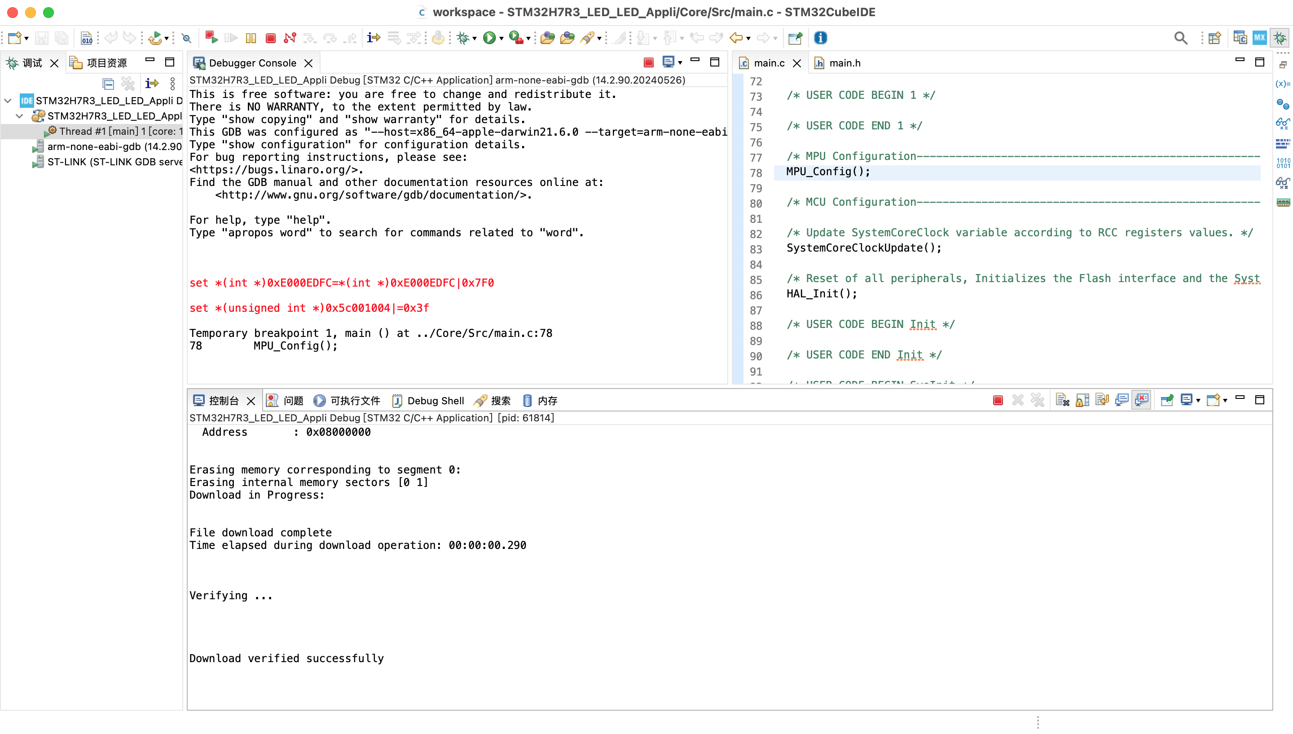Click the binary file (010) toolbar icon

tap(87, 38)
